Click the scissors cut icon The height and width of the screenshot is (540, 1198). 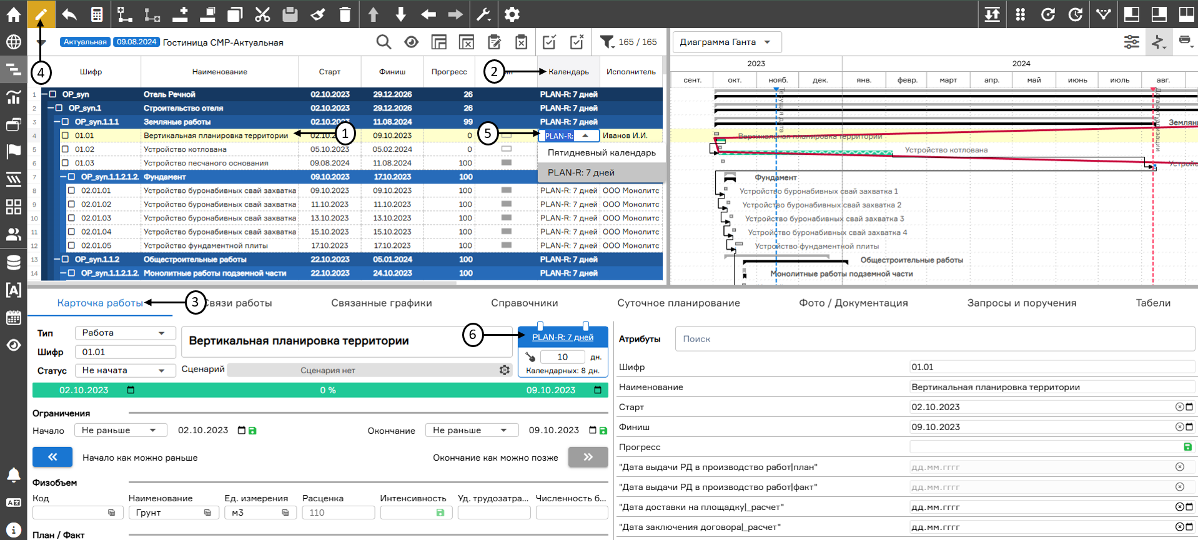click(x=262, y=14)
